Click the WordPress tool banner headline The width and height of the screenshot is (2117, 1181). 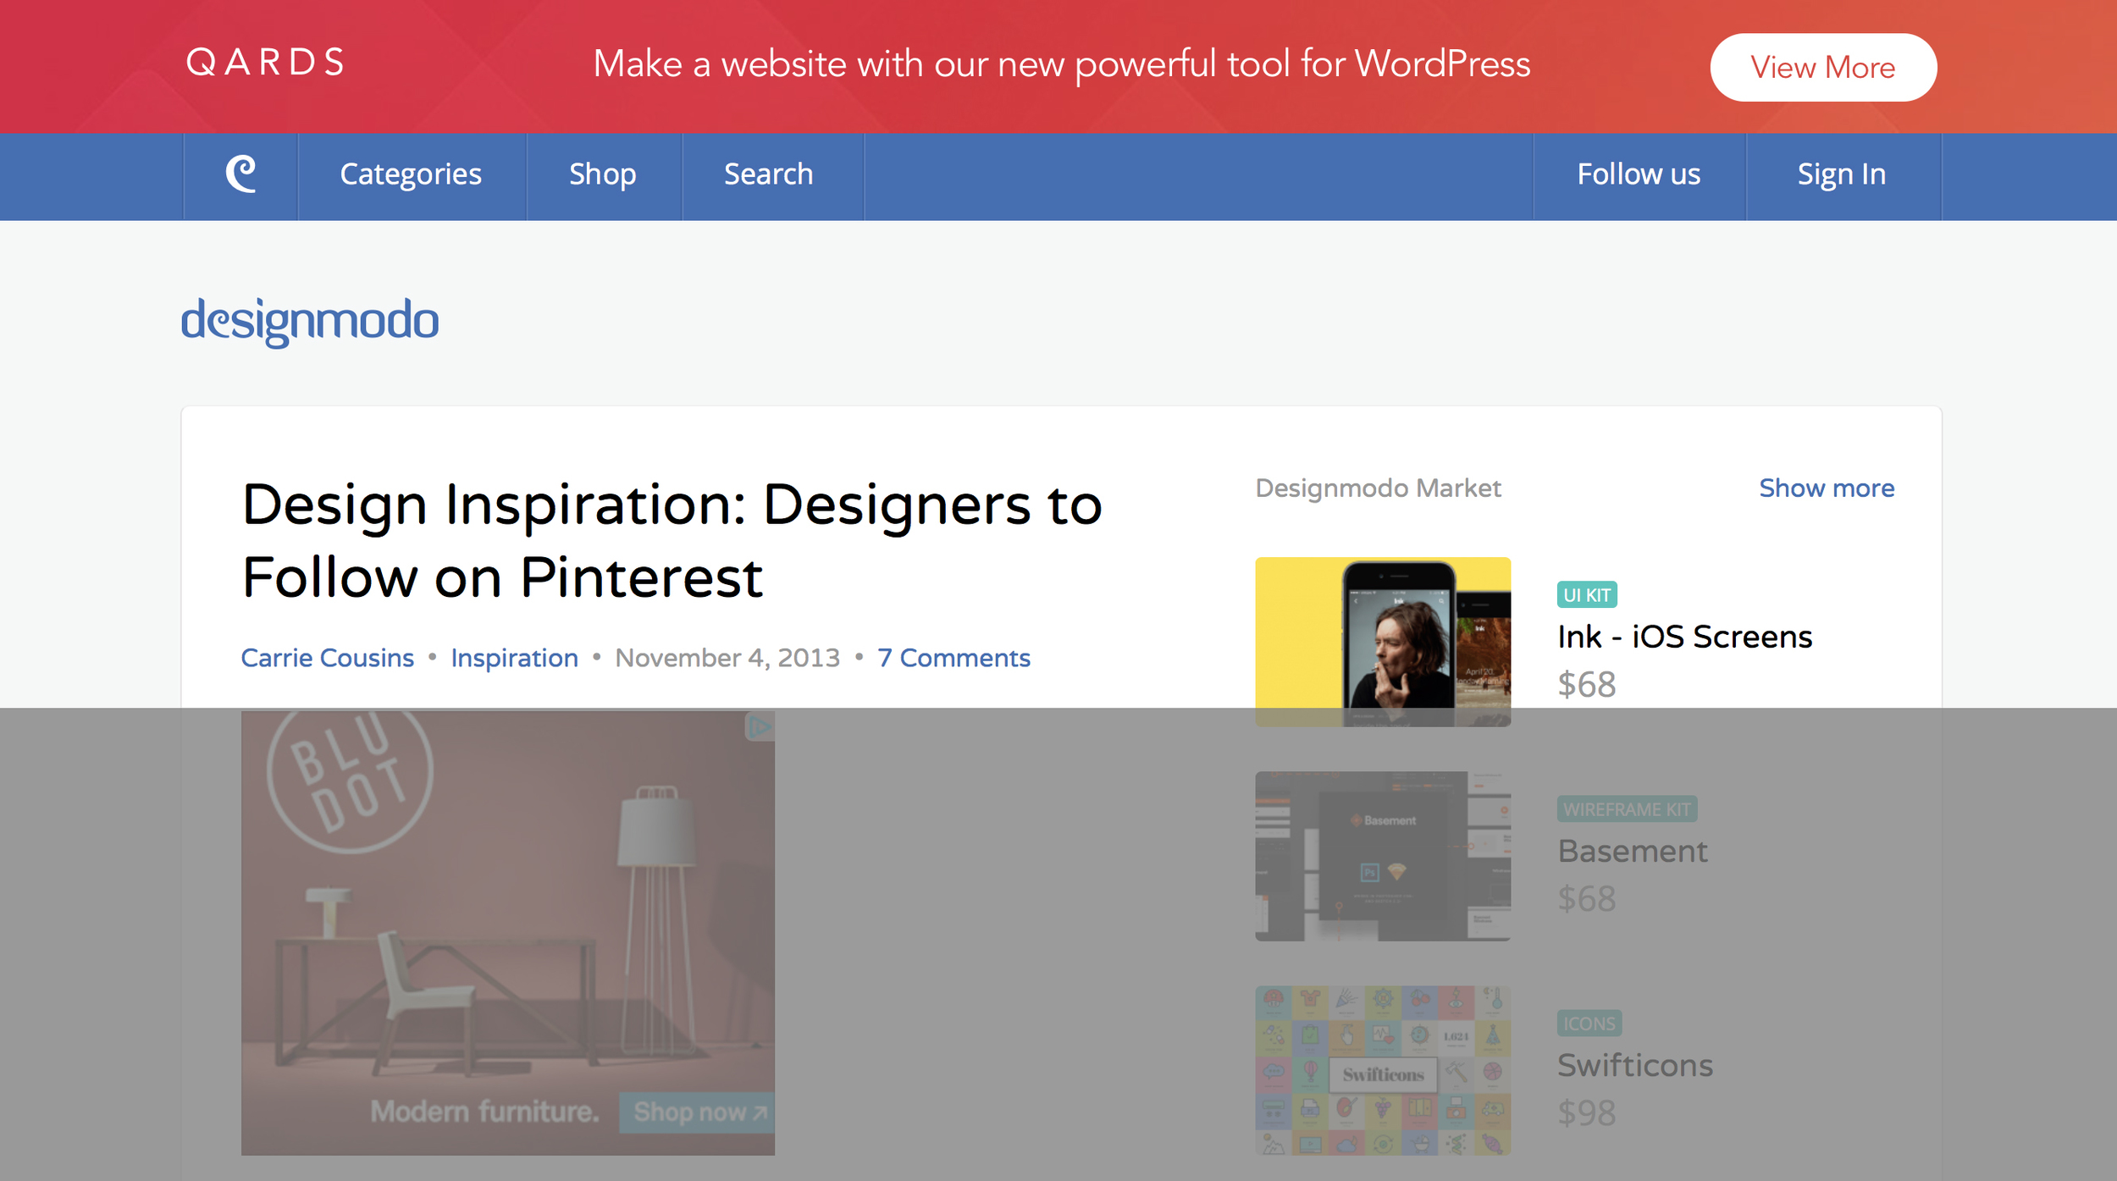pyautogui.click(x=1062, y=64)
